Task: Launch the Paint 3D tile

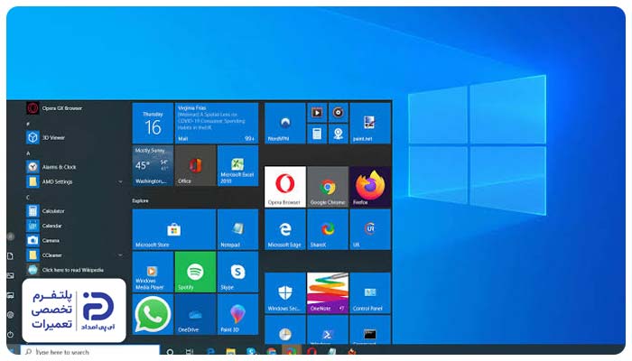Action: click(x=237, y=314)
